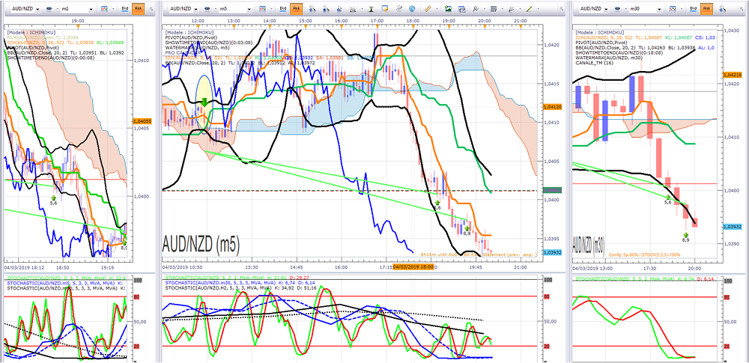This screenshot has width=749, height=363.
Task: Click the wrench tools icon in m5 toolbar
Action: (x=476, y=8)
